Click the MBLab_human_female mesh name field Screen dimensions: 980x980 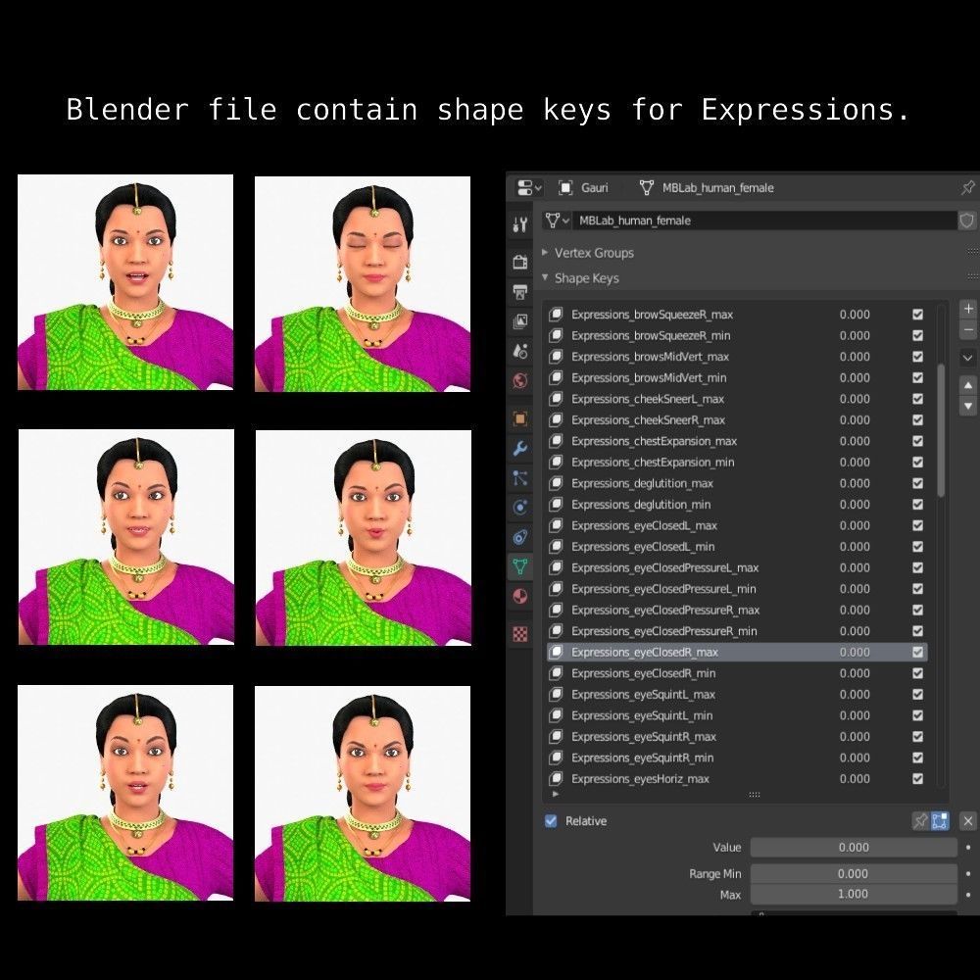(764, 220)
